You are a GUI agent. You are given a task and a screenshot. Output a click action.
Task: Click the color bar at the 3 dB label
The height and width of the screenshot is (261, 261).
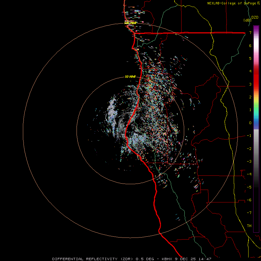coord(250,84)
